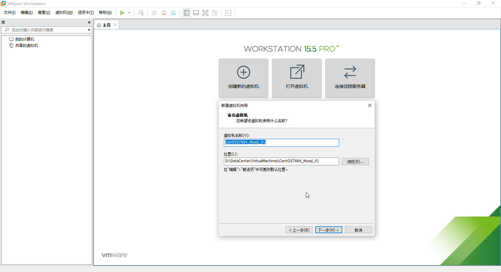Click the 取消 cancel button
The image size is (501, 272).
pos(359,230)
